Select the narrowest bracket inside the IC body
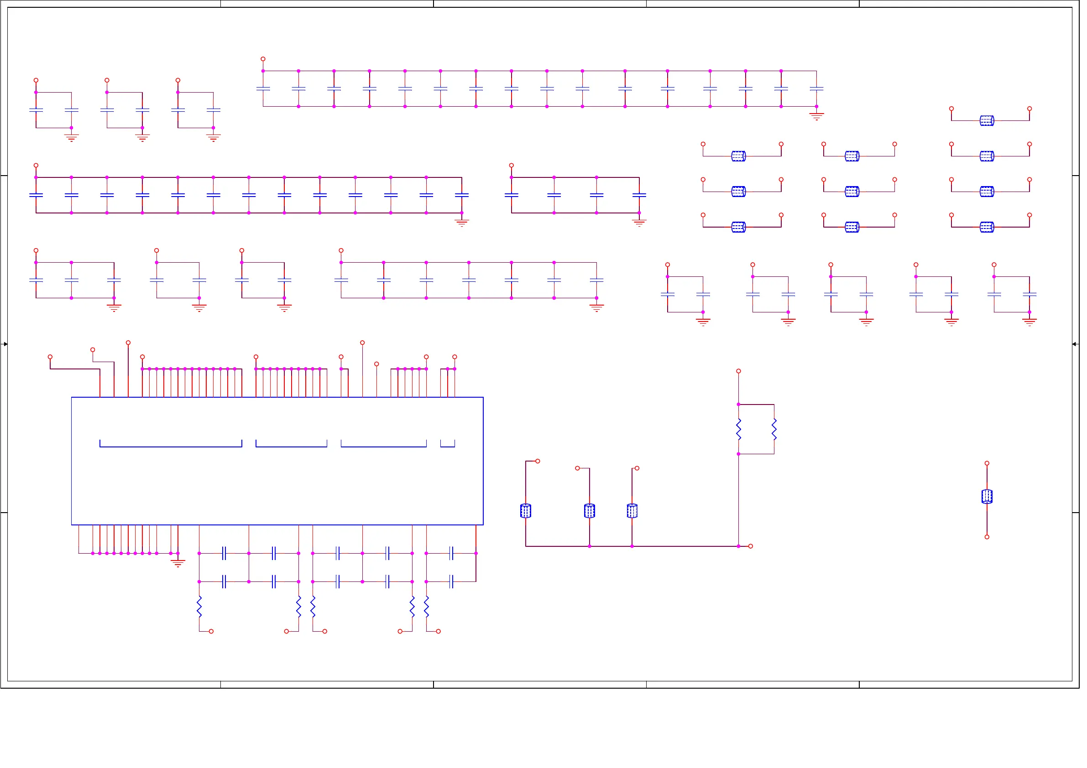The image size is (1087, 768). coord(447,443)
